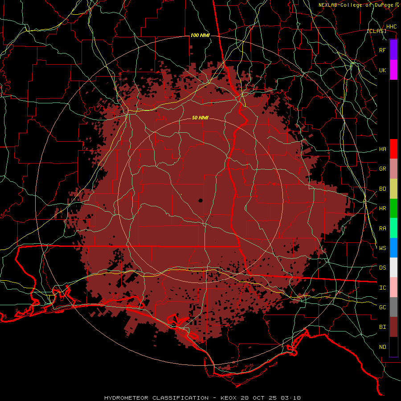Click the BI legend label
Screen dimensions: 401x401
(x=382, y=327)
